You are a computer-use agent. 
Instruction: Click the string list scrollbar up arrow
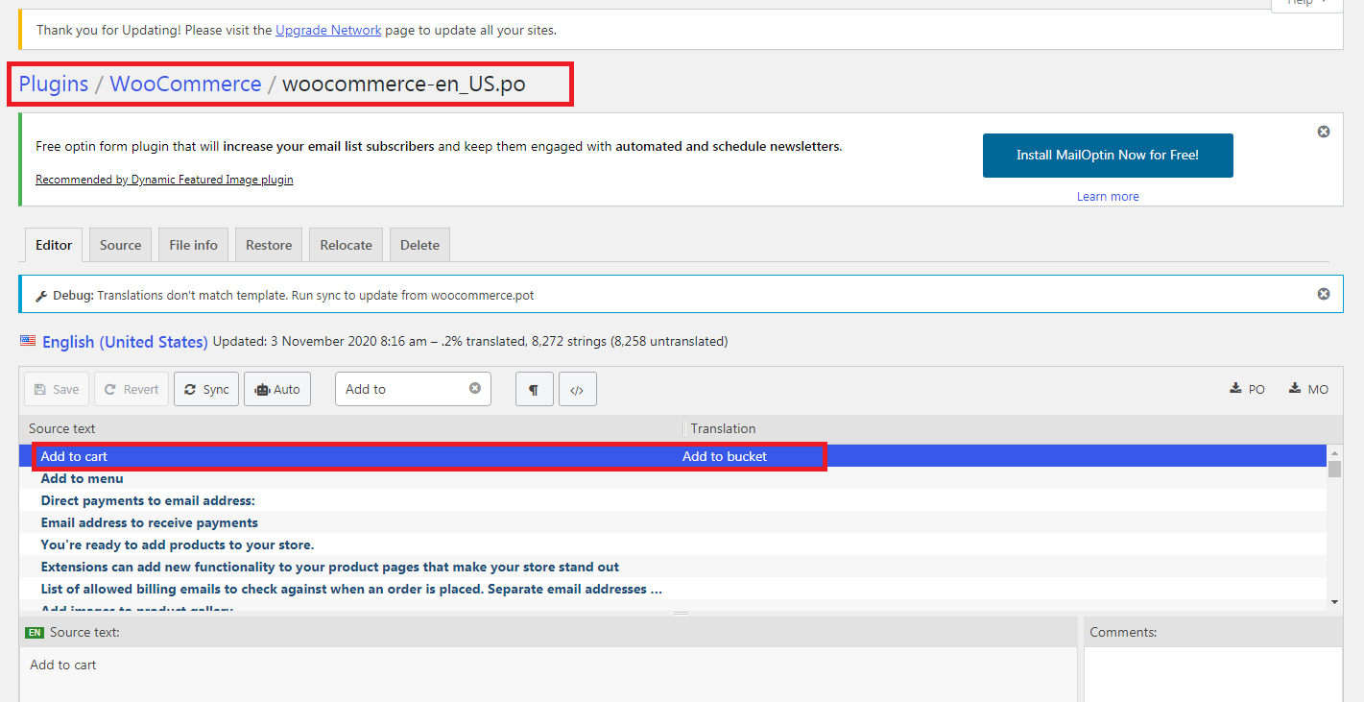(1334, 452)
